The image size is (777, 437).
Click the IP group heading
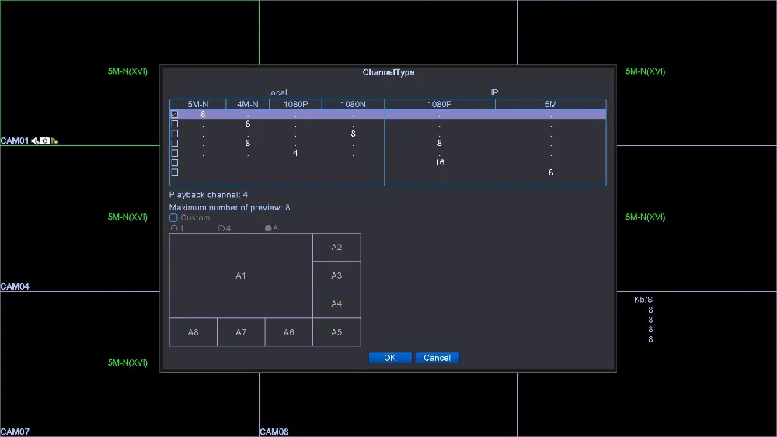coord(494,92)
